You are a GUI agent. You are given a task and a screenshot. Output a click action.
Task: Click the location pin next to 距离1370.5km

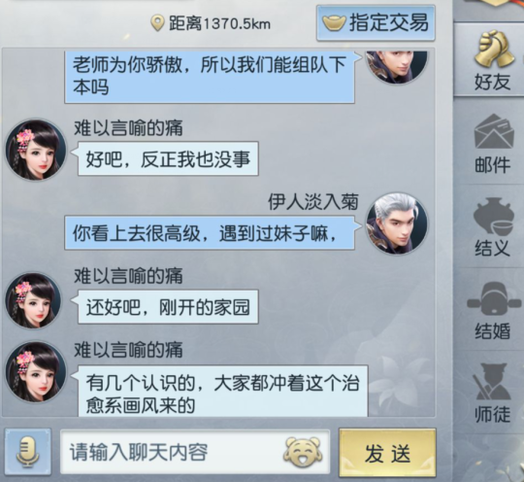(157, 23)
